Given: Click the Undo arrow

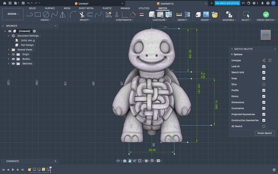Looking at the screenshot, I should point(29,3).
